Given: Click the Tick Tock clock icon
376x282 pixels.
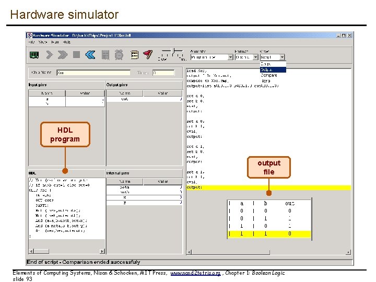Looking at the screenshot, I should pyautogui.click(x=119, y=55).
